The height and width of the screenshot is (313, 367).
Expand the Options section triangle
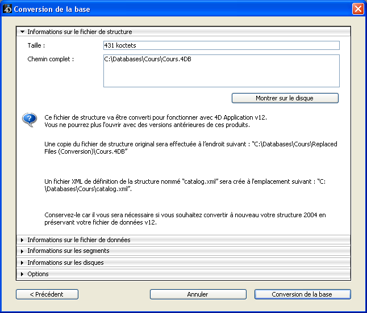(x=22, y=274)
